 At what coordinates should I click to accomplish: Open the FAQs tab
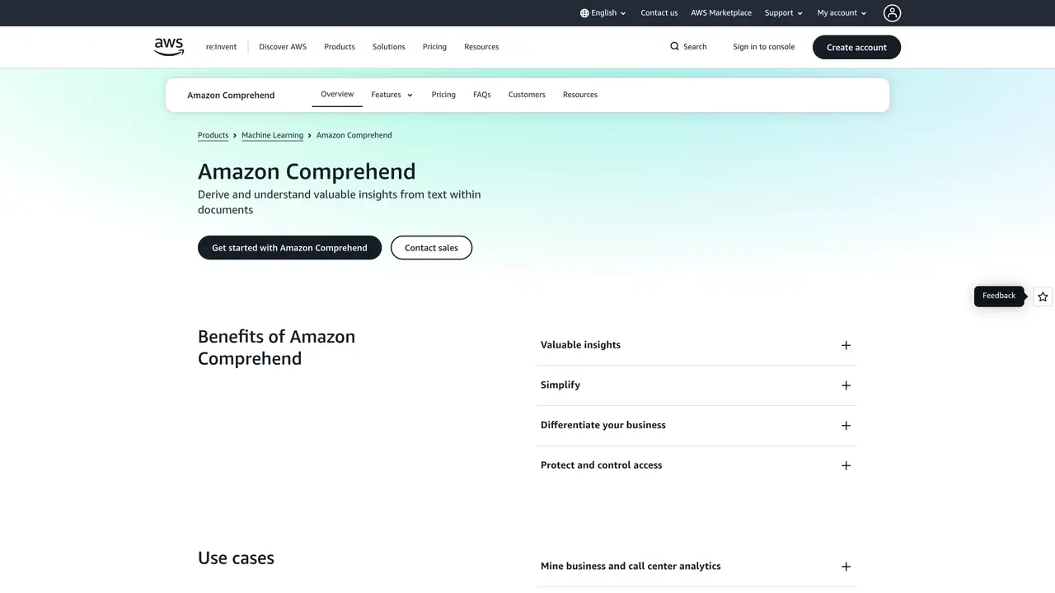point(482,95)
